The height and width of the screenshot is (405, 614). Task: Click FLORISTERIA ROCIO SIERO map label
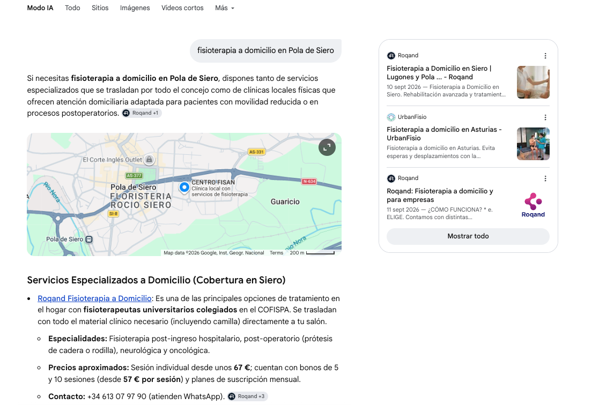coord(140,201)
